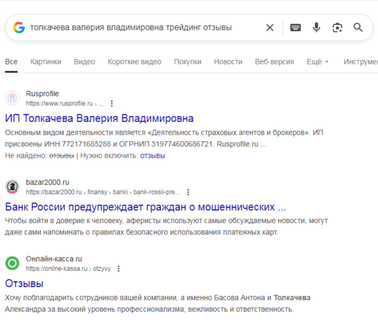Open search by image camera icon
The image size is (378, 324).
point(337,27)
